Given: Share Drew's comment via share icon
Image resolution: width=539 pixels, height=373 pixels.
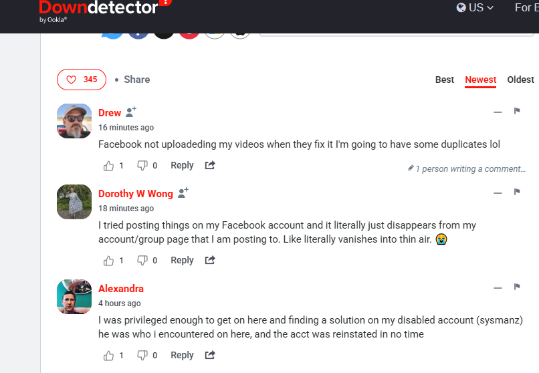Looking at the screenshot, I should (x=210, y=165).
